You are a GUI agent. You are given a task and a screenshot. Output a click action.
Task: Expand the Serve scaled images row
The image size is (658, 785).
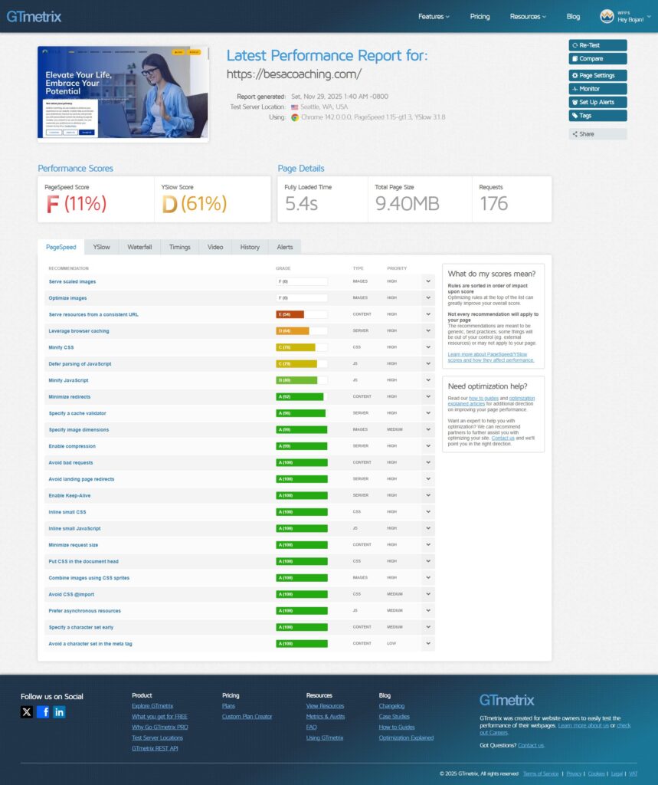427,281
